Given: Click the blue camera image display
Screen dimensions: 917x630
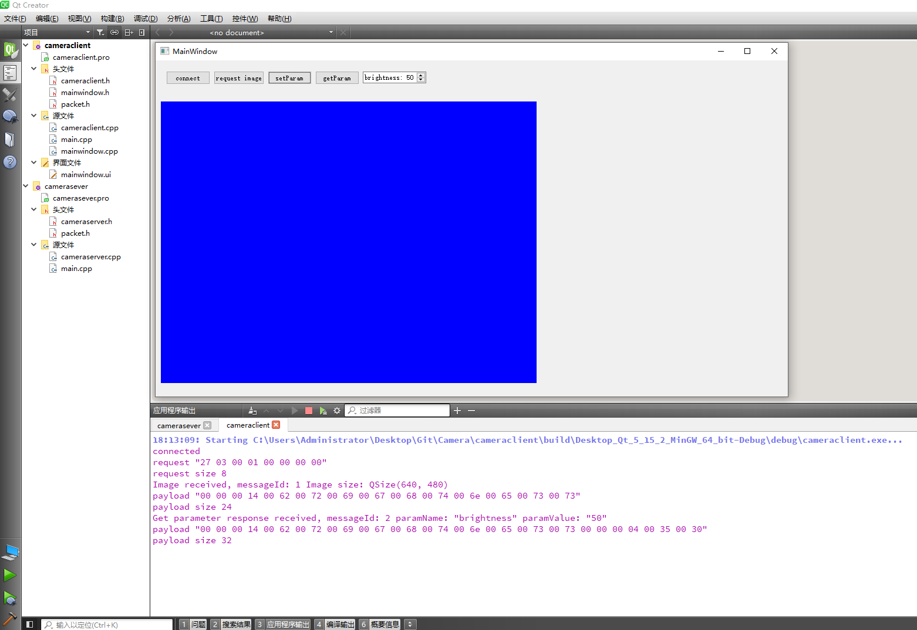Looking at the screenshot, I should [349, 242].
